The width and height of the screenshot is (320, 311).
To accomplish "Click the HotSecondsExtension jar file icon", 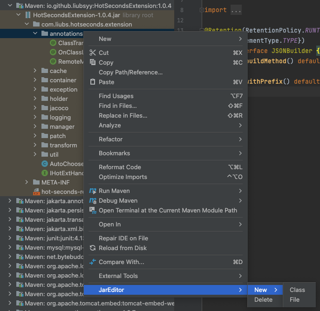I will pos(28,15).
